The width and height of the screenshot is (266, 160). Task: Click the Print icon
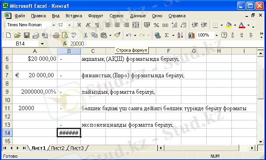coord(56,35)
